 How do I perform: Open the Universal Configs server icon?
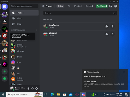[4, 36]
